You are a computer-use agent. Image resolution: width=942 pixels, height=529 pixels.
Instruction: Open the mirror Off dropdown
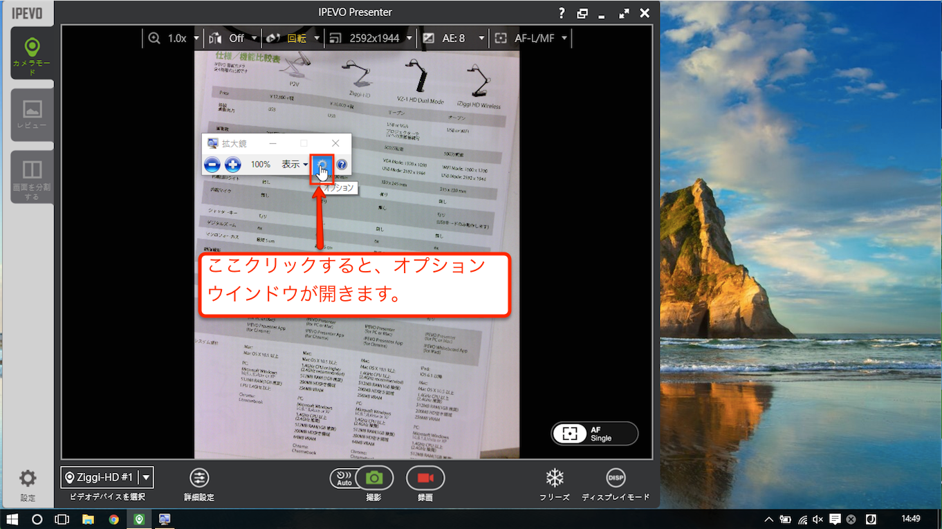pyautogui.click(x=233, y=39)
